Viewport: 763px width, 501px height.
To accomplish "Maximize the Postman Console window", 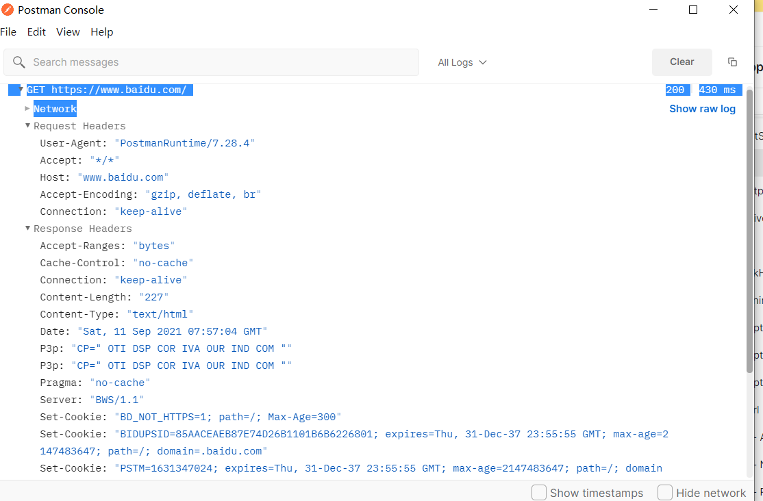I will (693, 10).
